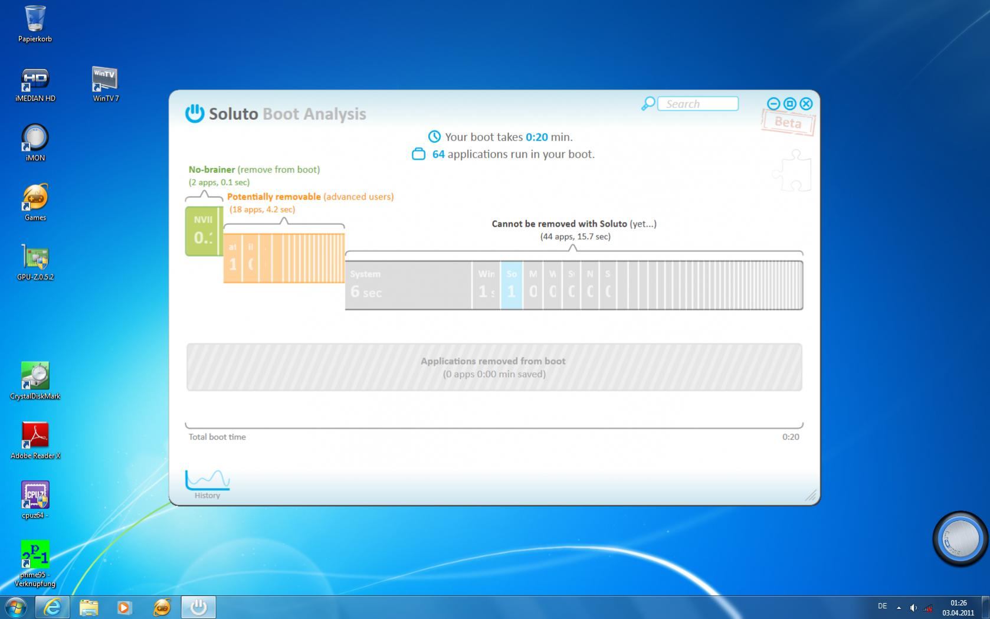Select the Games desktop shortcut
990x619 pixels.
point(35,202)
